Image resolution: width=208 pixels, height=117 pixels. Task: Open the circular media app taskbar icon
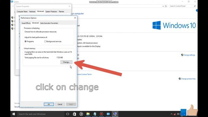(x=81, y=114)
